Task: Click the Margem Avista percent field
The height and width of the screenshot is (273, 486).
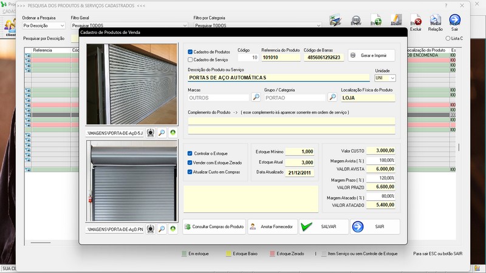Action: click(381, 160)
